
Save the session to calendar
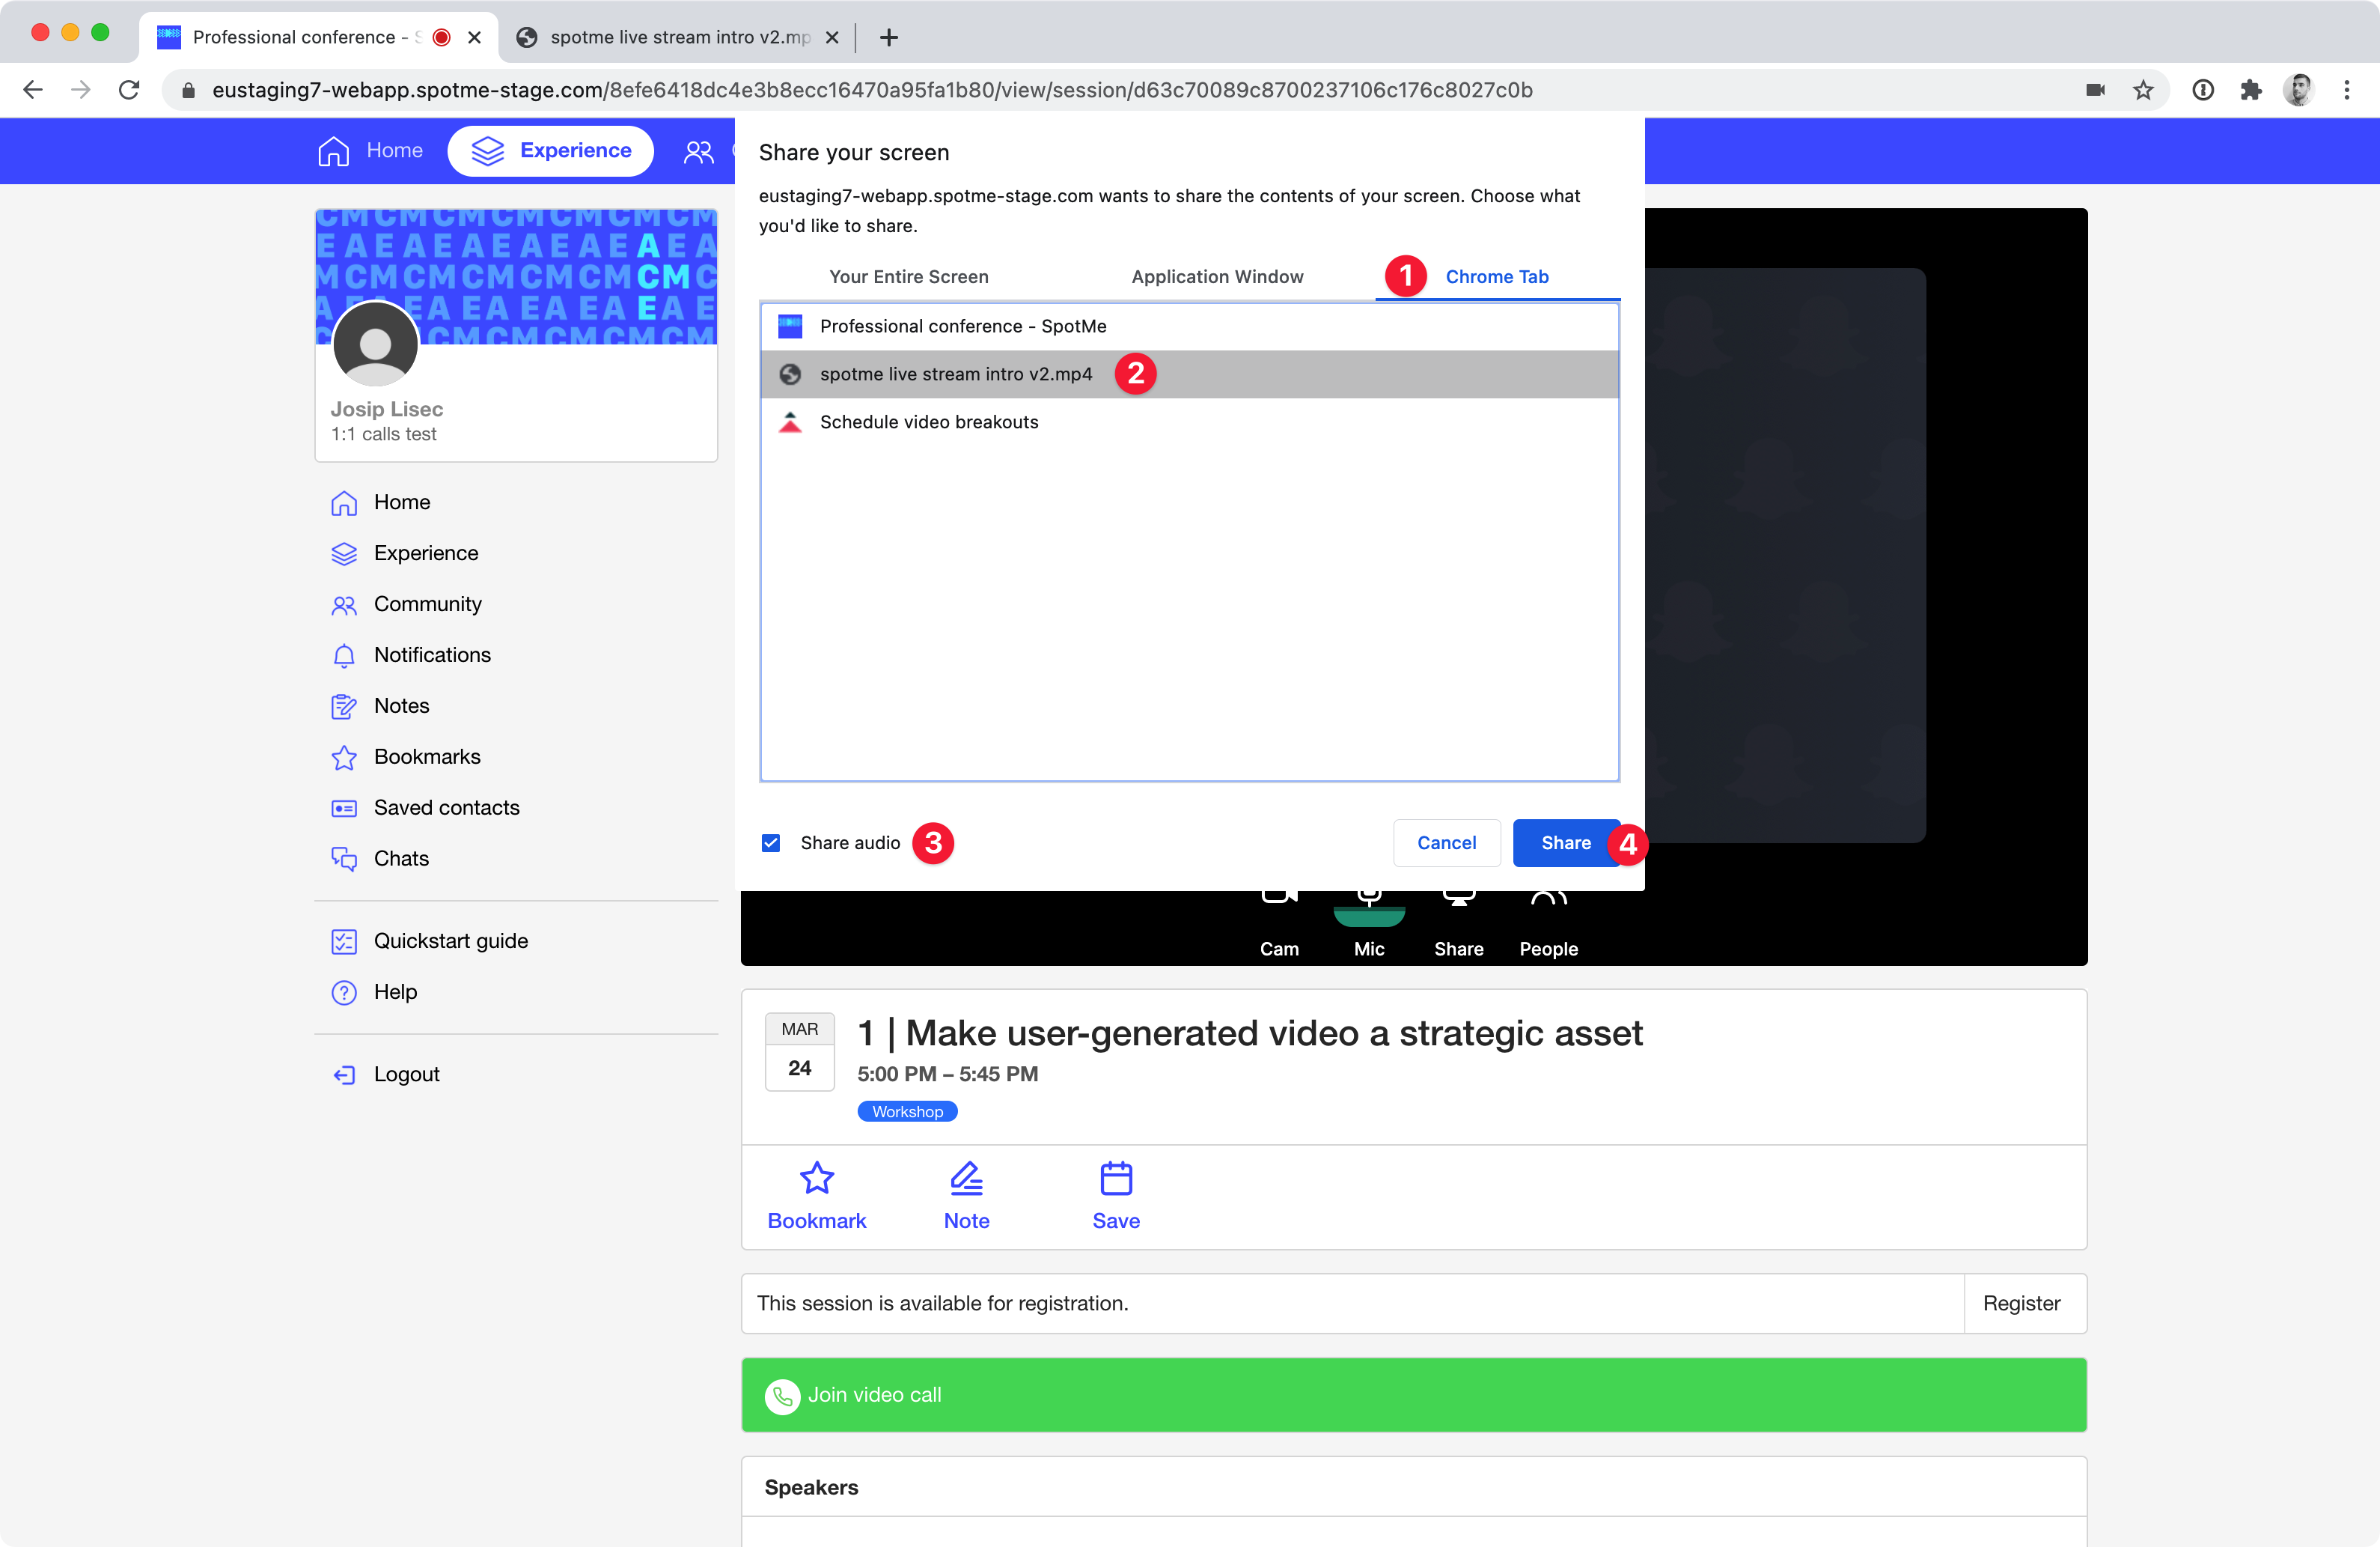click(1116, 1197)
